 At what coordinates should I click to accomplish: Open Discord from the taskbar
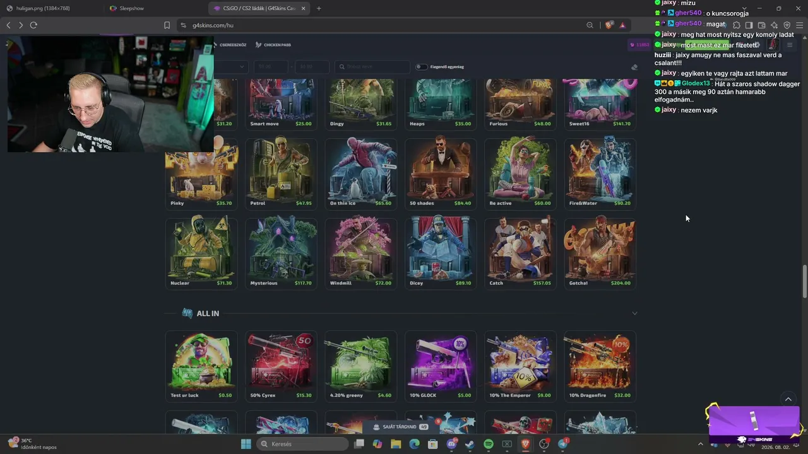coord(451,444)
